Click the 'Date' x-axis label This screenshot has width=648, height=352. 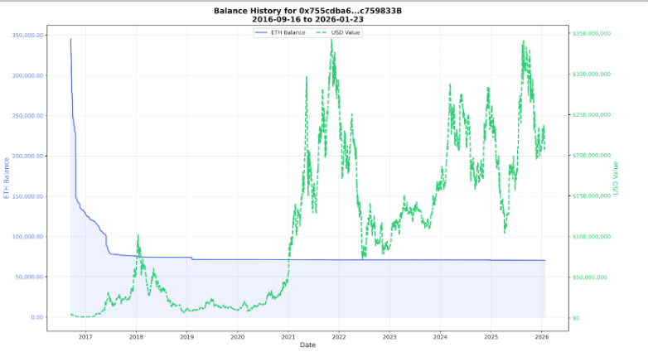307,345
